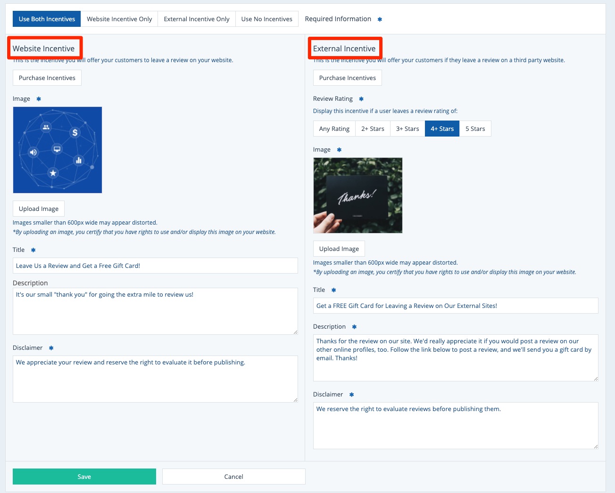Upload Image for the External Incentive
The height and width of the screenshot is (493, 615).
coord(339,249)
